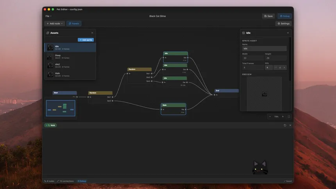The height and width of the screenshot is (189, 336).
Task: Select the Start node
Action: (x=65, y=93)
